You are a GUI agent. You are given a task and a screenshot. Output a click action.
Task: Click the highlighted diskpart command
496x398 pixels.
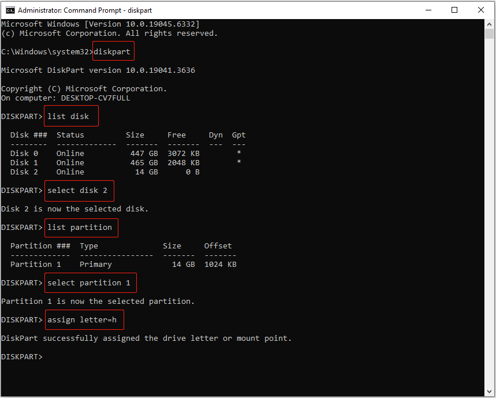pos(113,51)
